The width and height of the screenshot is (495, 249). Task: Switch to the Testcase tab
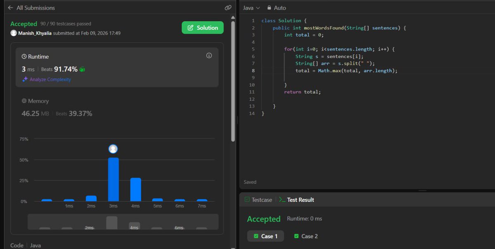pos(258,200)
